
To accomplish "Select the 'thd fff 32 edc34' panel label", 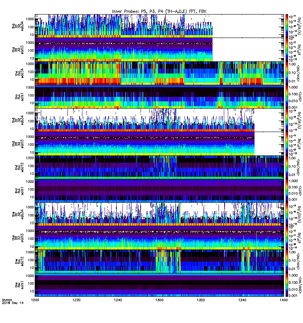I will (x=18, y=120).
